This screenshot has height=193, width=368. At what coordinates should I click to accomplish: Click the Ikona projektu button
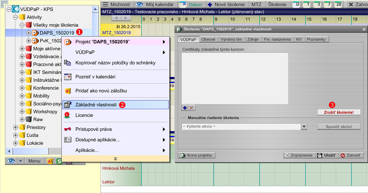click(x=196, y=156)
